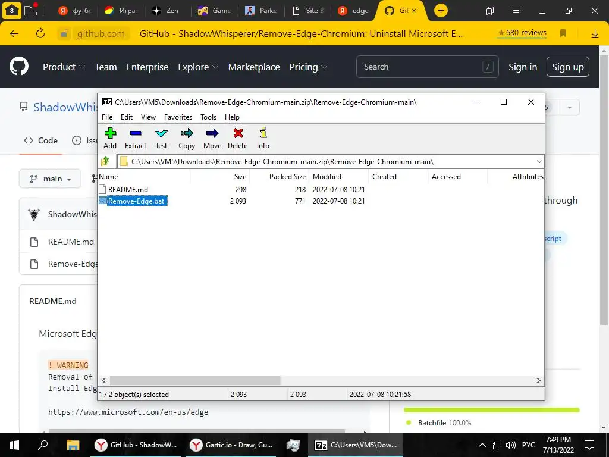This screenshot has width=609, height=457.
Task: Open README.md in the GitHub file list
Action: point(71,242)
